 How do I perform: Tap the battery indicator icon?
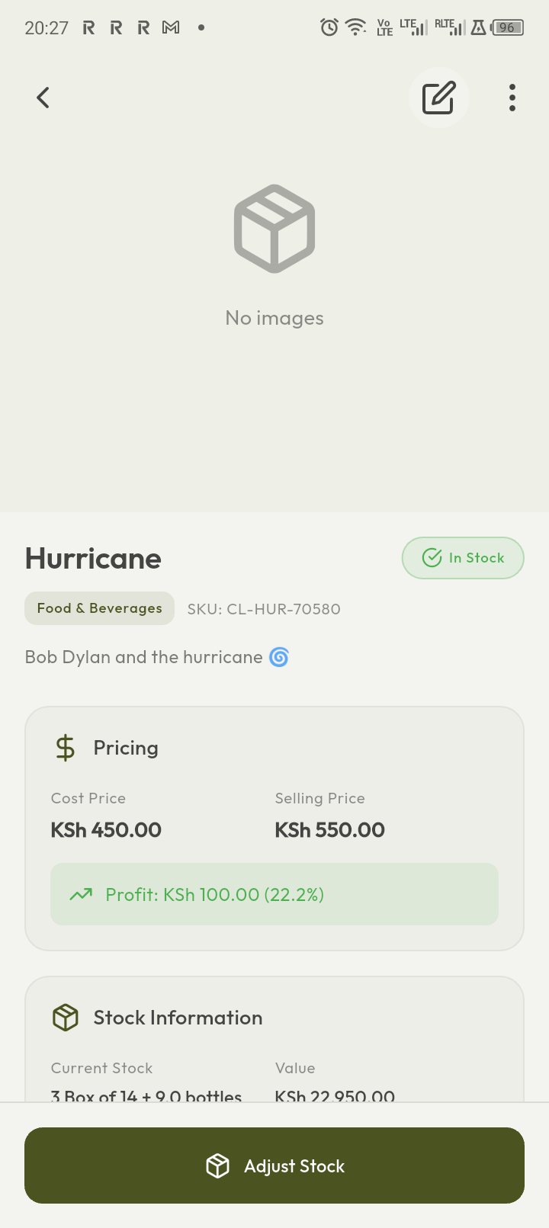click(x=507, y=27)
